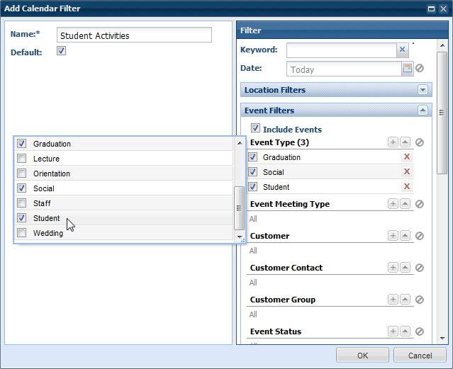Click the Name text field
This screenshot has width=453, height=369.
[134, 35]
